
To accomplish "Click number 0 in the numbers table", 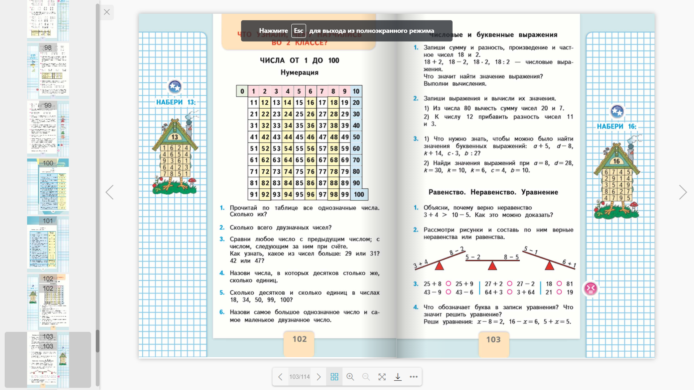I will [242, 91].
